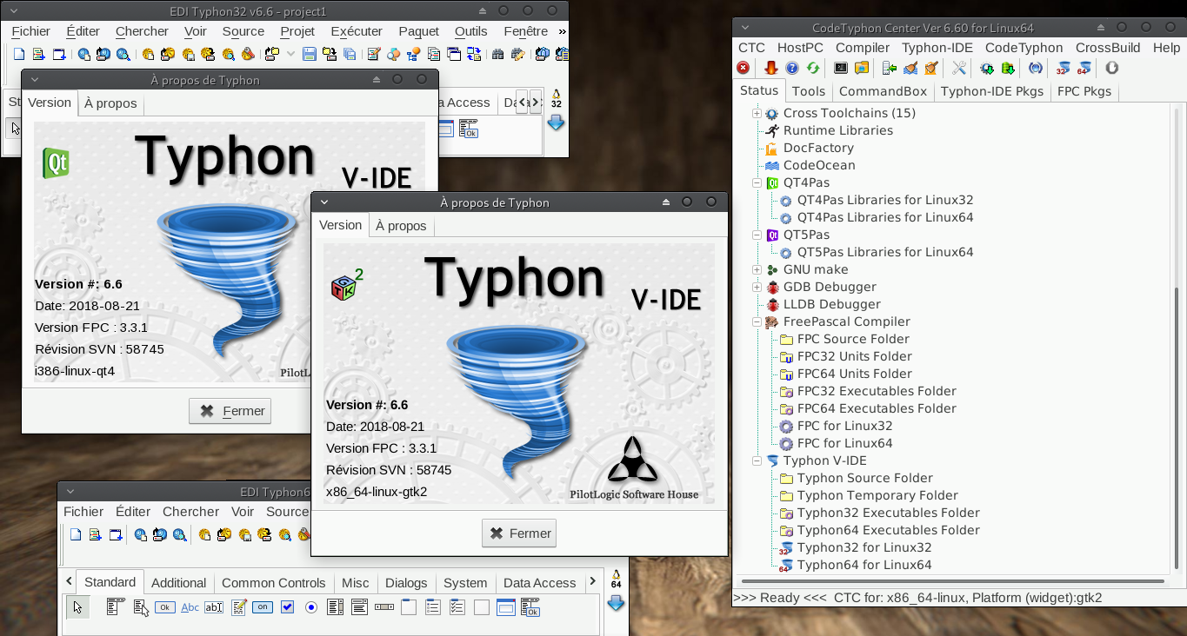The image size is (1187, 636).
Task: Expand the GNU make tree node
Action: (757, 269)
